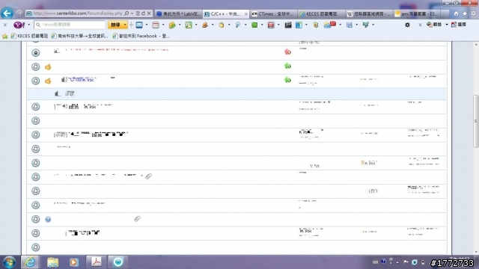The height and width of the screenshot is (269, 479).
Task: Click the weather cloud icon on toolbar
Action: pyautogui.click(x=330, y=25)
